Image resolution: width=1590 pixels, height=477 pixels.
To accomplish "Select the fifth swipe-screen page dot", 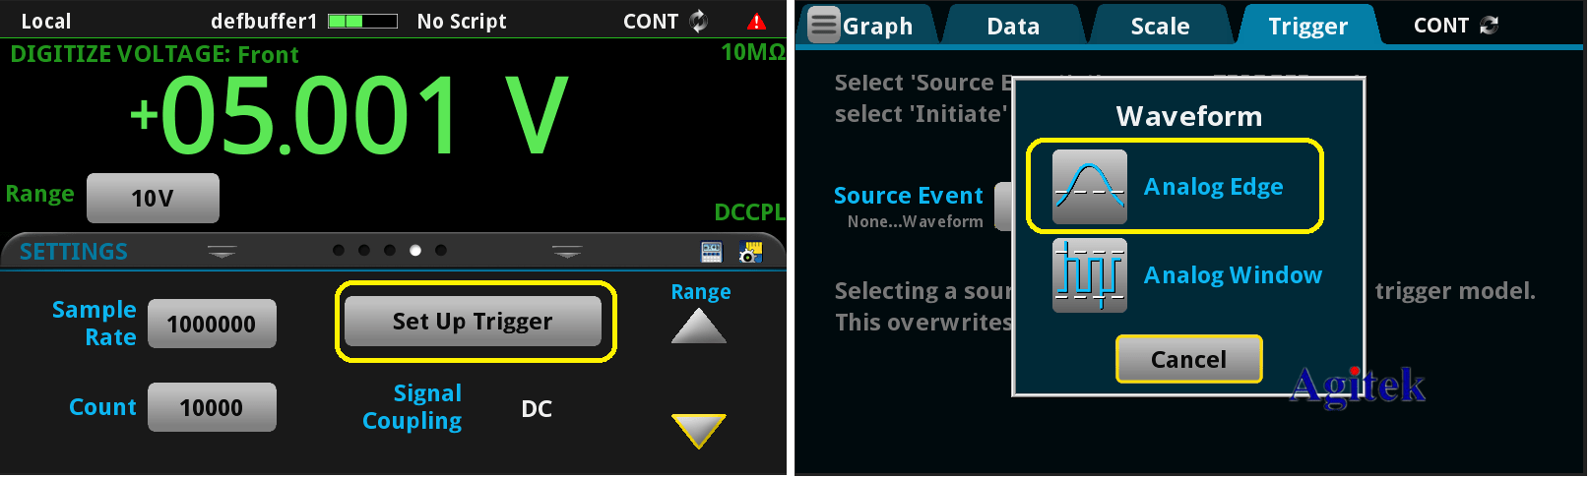I will tap(441, 251).
